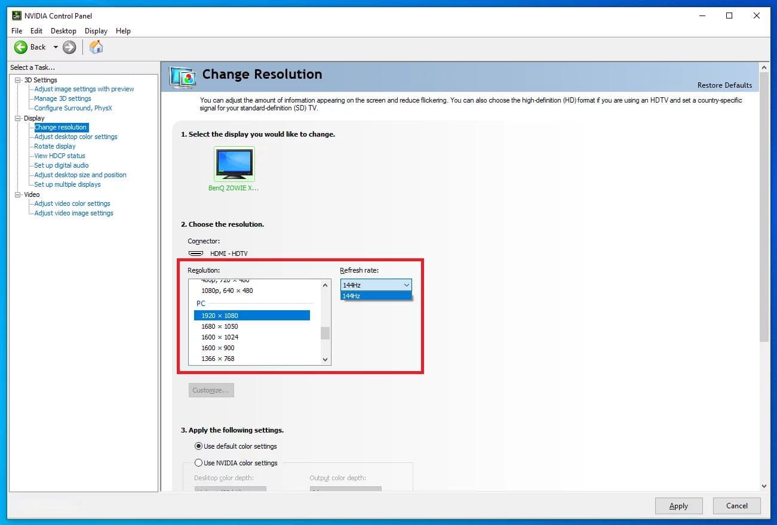Image resolution: width=777 pixels, height=525 pixels.
Task: Collapse the 3D Settings tree node
Action: point(18,80)
